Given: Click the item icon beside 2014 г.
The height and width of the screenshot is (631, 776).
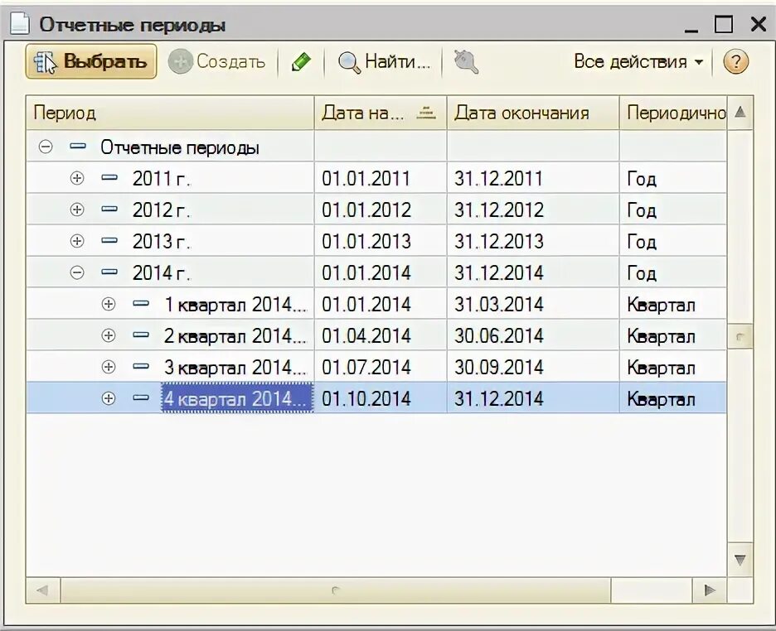Looking at the screenshot, I should 109,272.
